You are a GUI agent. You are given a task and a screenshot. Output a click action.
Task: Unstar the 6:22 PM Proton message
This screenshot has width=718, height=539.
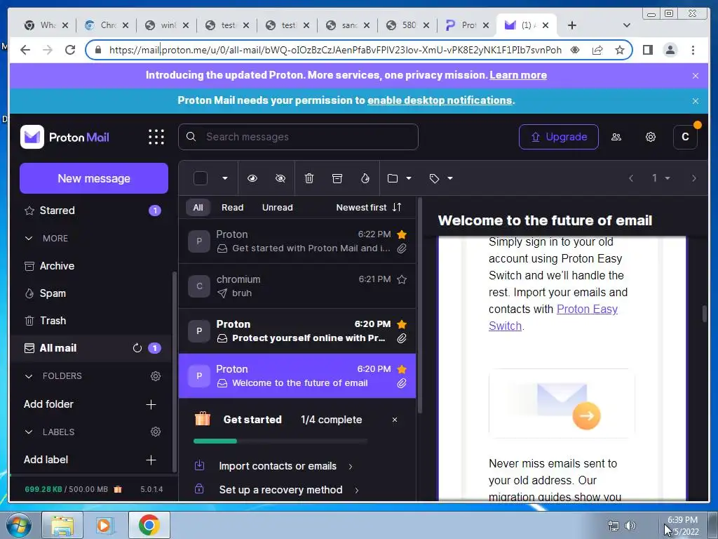click(402, 234)
